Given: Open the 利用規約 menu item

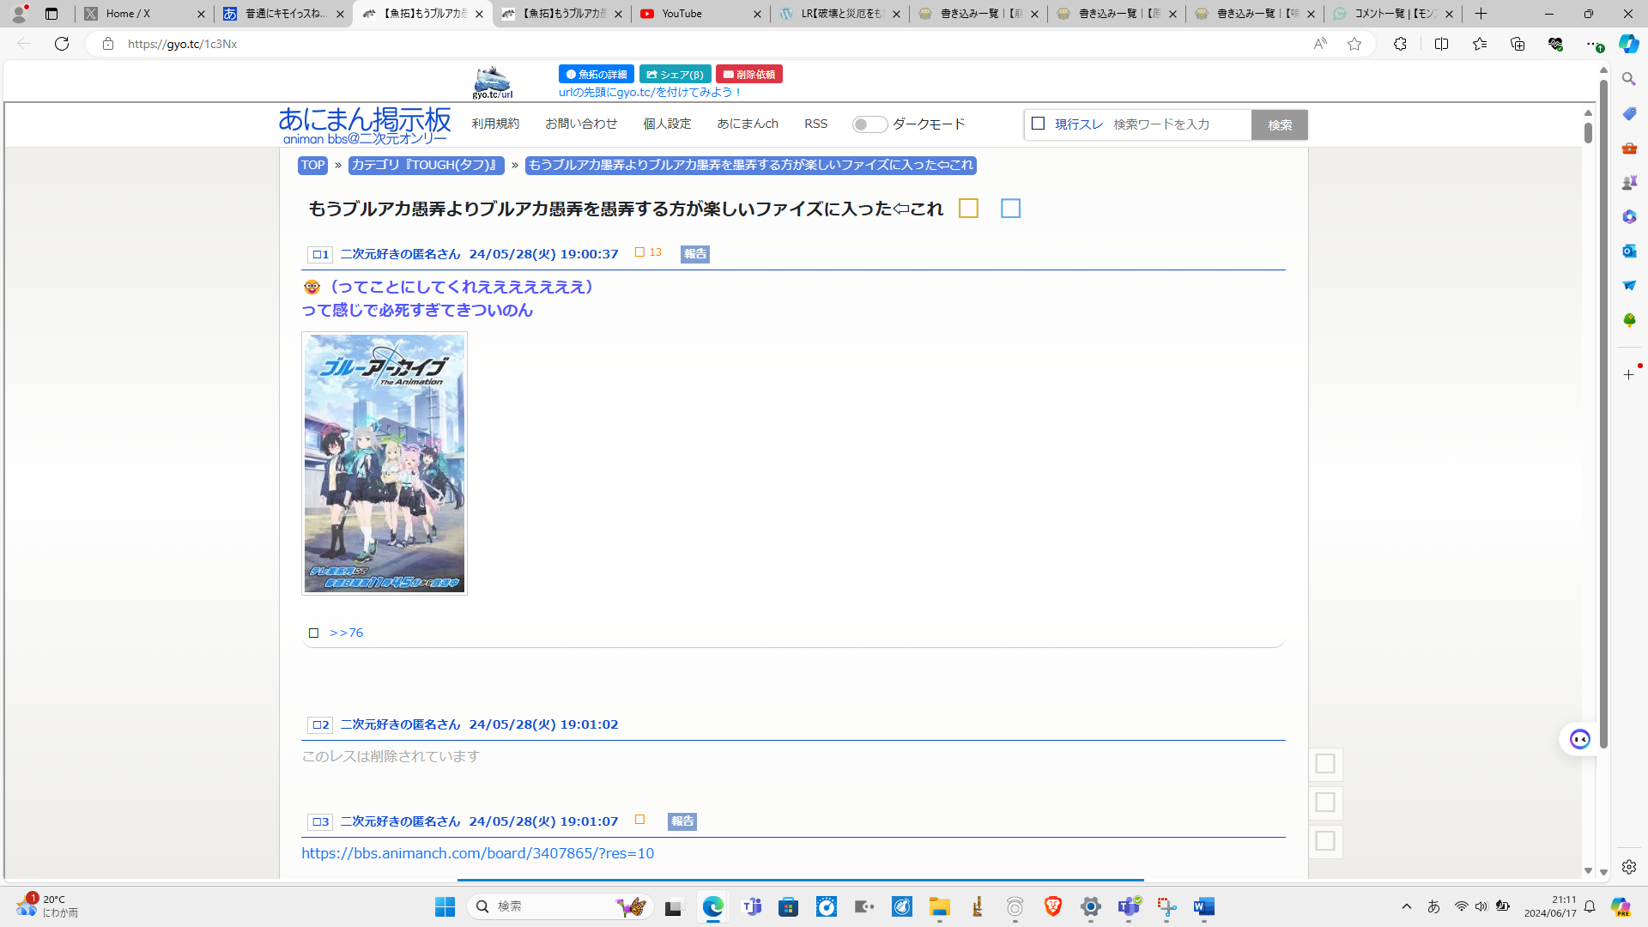Looking at the screenshot, I should point(495,124).
